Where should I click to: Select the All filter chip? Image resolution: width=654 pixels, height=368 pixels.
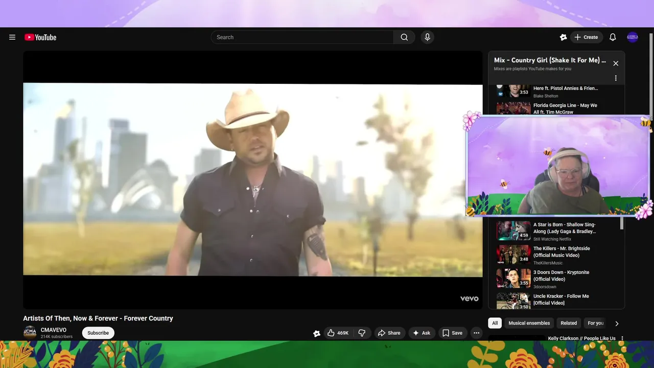click(x=495, y=323)
